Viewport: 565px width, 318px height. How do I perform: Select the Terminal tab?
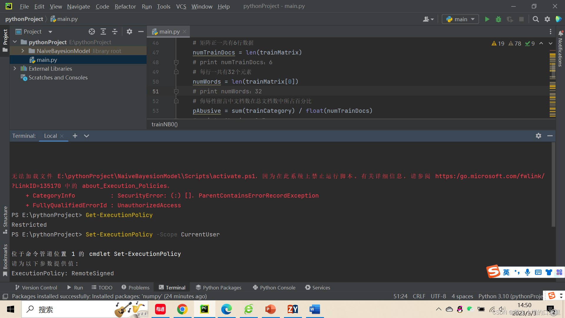pos(175,287)
